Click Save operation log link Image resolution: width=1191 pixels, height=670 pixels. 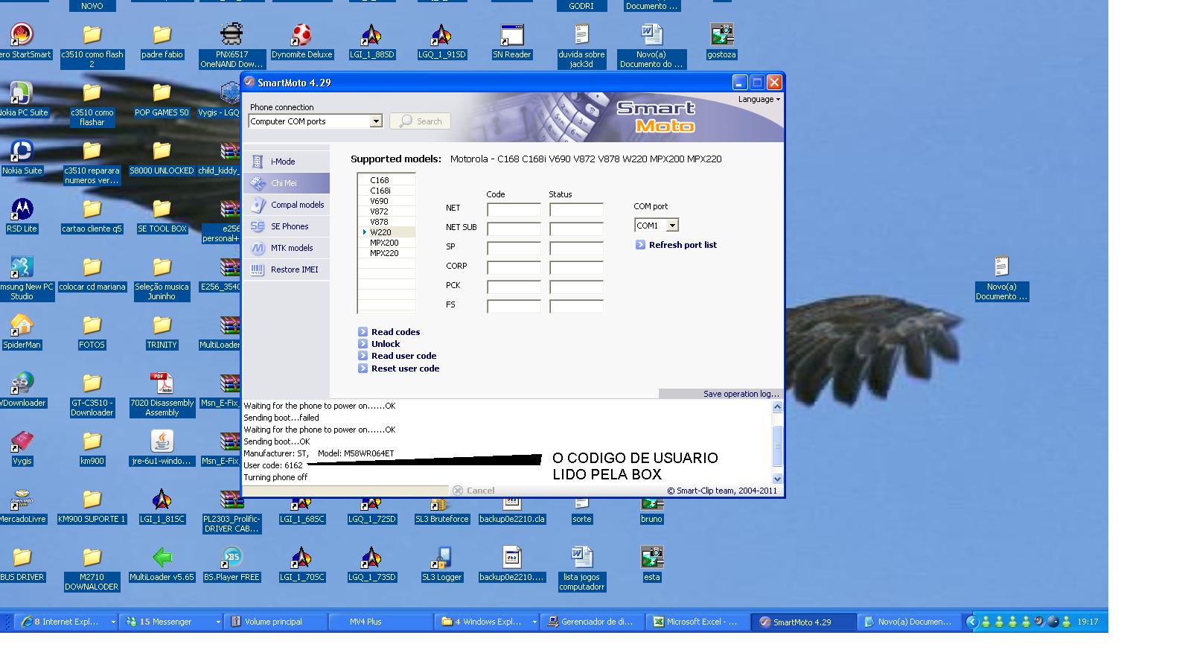(741, 394)
